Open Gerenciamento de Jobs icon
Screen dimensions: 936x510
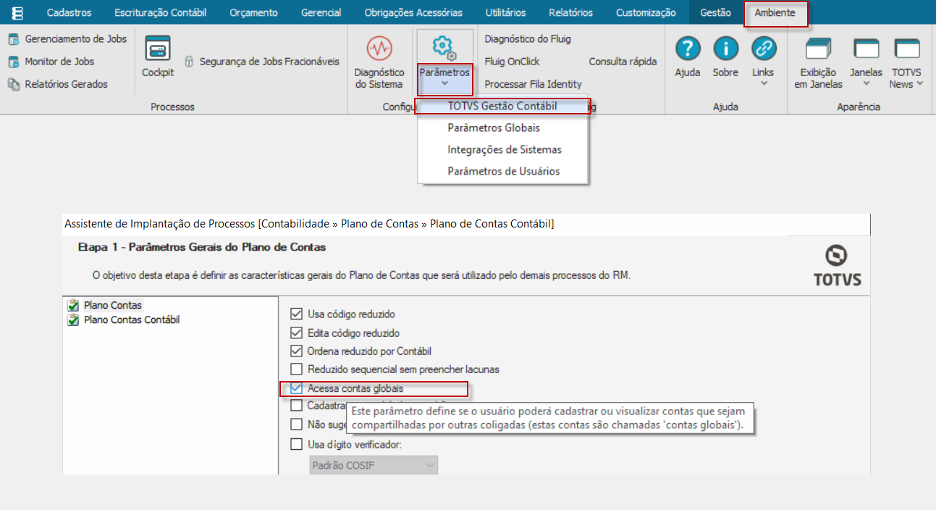pos(13,39)
